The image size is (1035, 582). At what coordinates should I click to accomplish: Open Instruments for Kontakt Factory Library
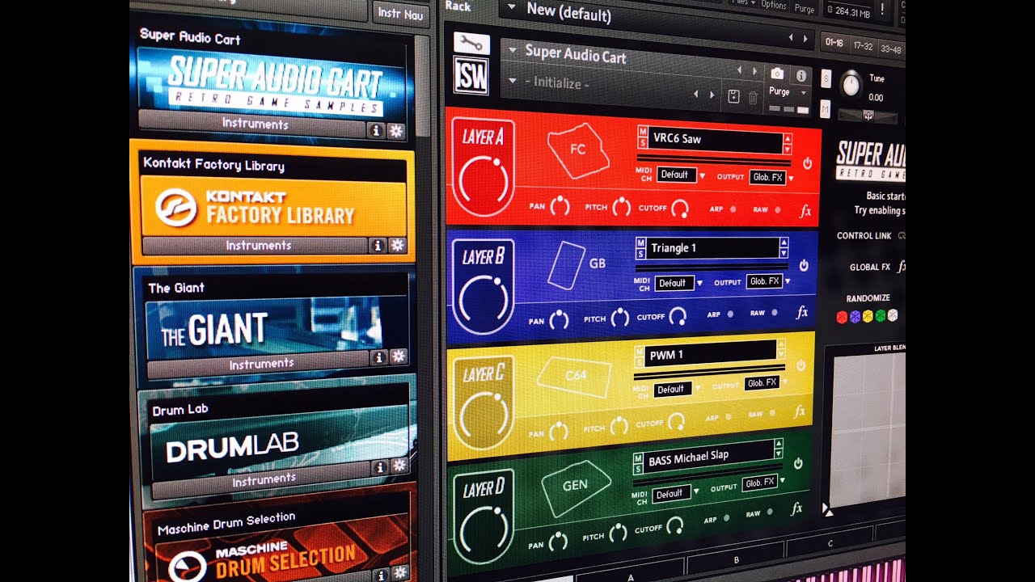256,244
